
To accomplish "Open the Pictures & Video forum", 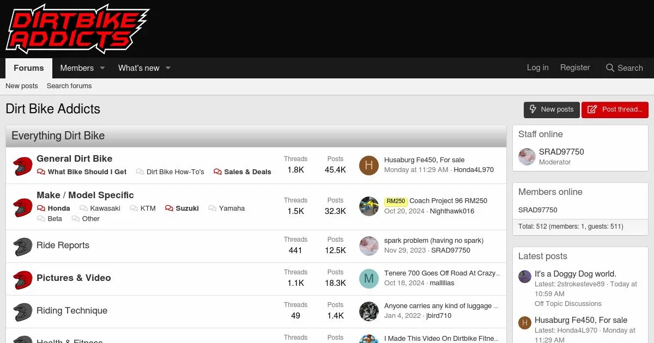I will point(74,278).
